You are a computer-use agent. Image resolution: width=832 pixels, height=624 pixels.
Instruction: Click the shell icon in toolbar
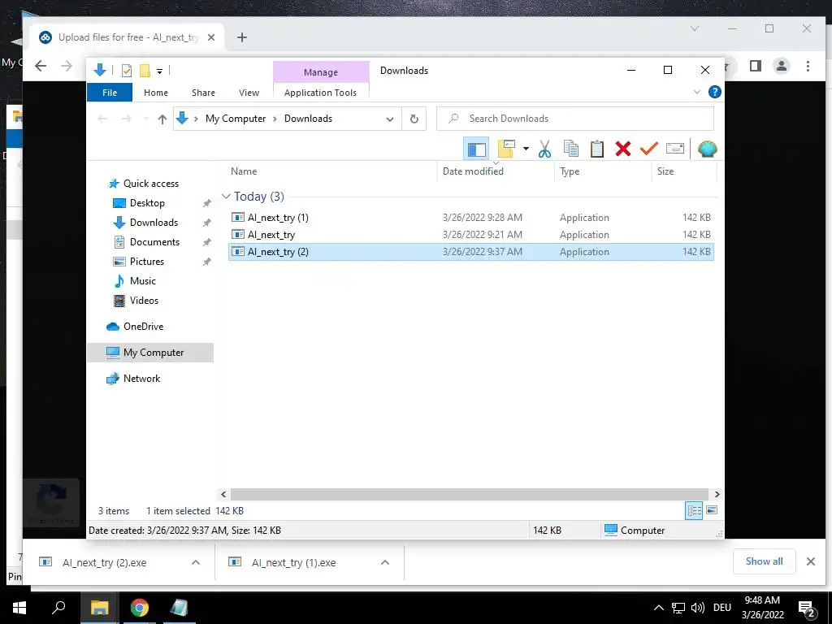click(x=708, y=149)
